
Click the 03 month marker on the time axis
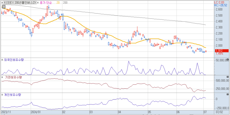pyautogui.click(x=91, y=112)
